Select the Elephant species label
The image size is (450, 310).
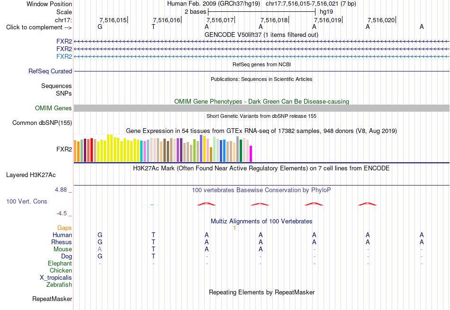60,263
